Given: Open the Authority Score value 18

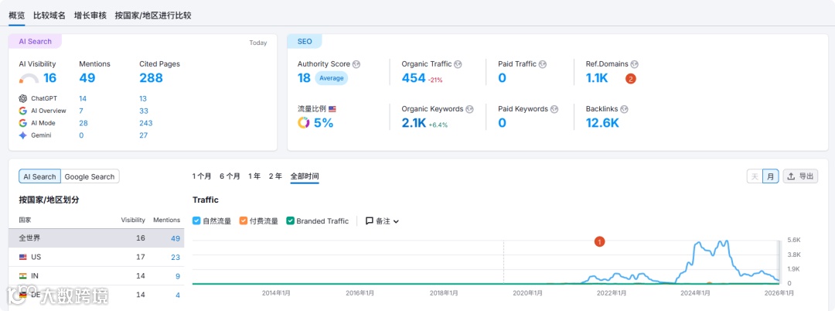Looking at the screenshot, I should coord(304,78).
